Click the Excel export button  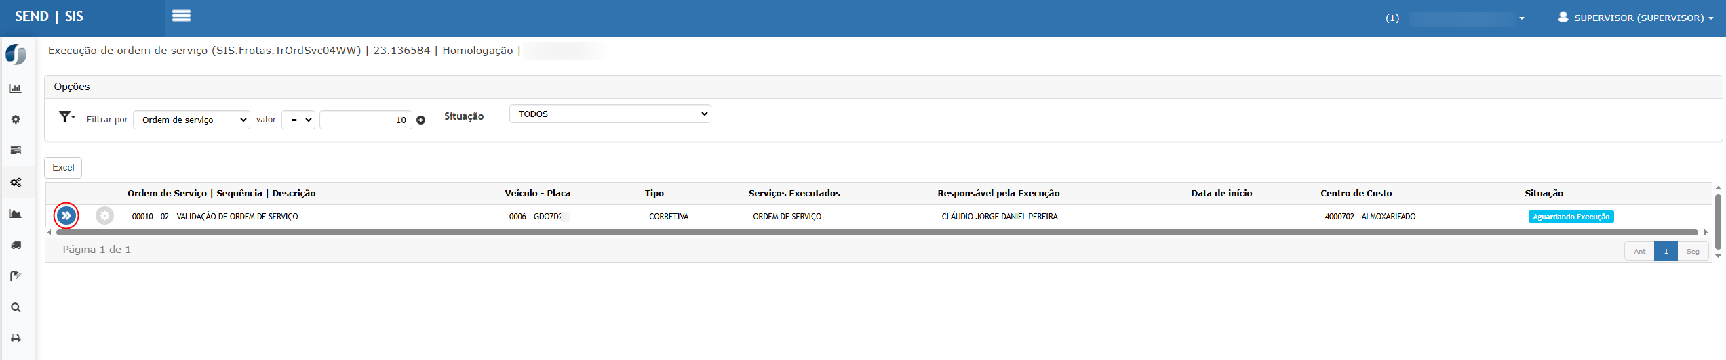coord(63,167)
